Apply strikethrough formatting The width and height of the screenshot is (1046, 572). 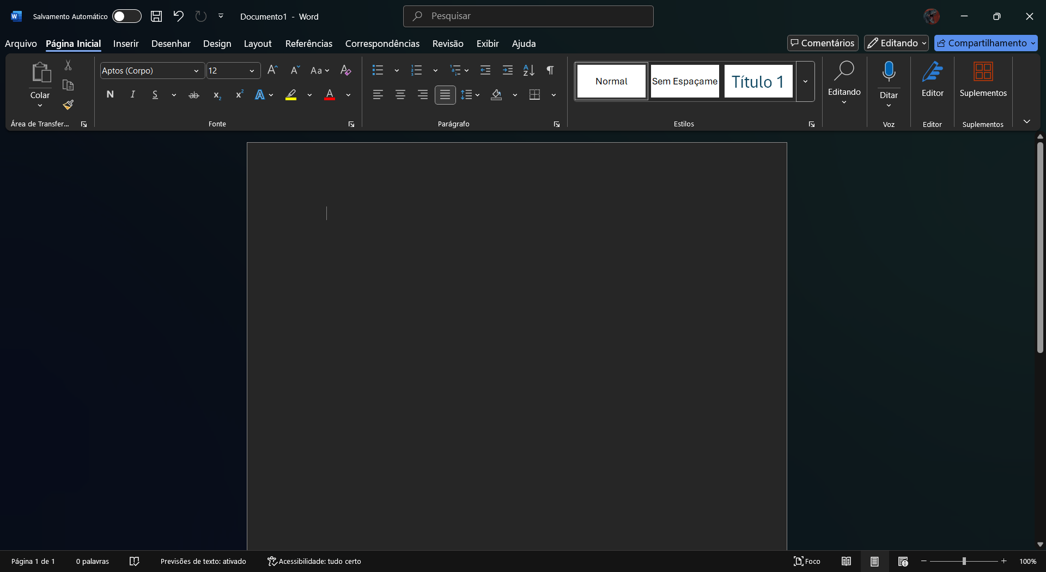click(x=194, y=95)
